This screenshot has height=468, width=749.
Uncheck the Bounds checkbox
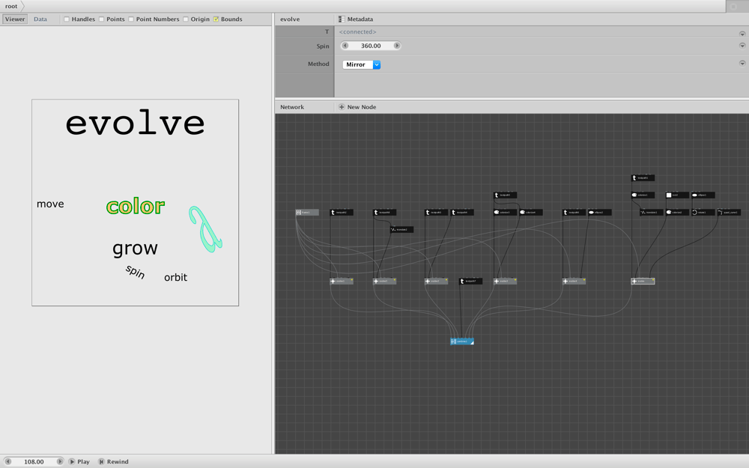[x=216, y=19]
